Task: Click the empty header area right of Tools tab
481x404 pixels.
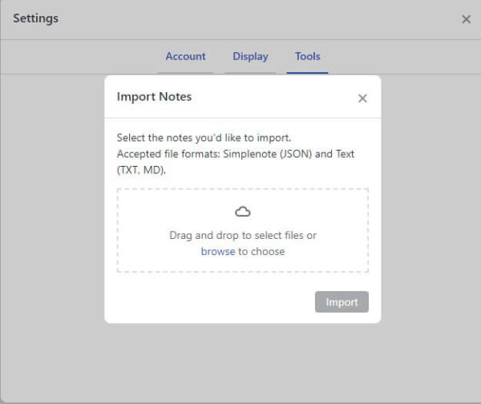Action: pyautogui.click(x=401, y=57)
